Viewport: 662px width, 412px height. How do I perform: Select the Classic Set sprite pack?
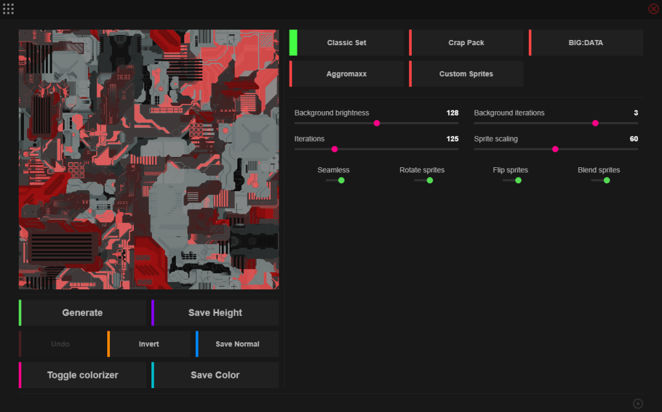347,43
